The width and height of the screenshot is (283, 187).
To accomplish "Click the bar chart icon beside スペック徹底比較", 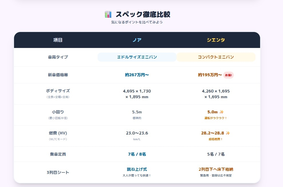I will click(x=108, y=14).
